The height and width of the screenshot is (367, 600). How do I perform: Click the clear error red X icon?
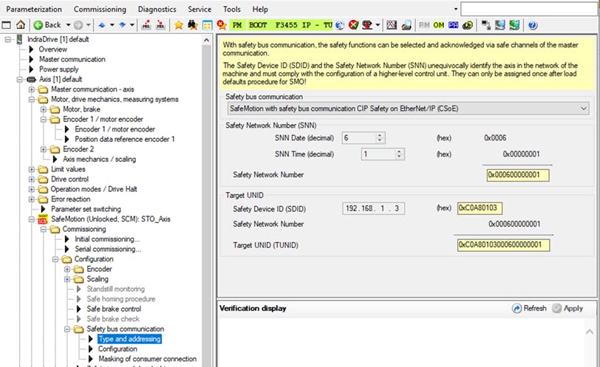353,25
